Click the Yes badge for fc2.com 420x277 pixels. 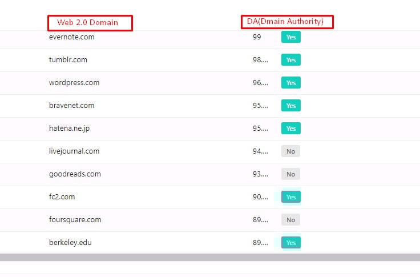coord(291,197)
